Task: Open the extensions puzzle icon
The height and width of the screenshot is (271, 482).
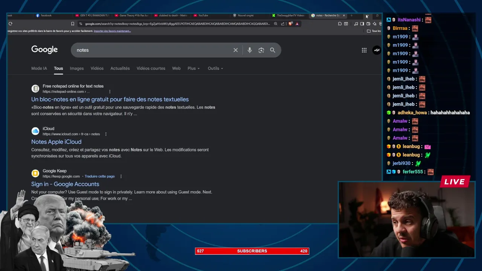Action: click(340, 24)
